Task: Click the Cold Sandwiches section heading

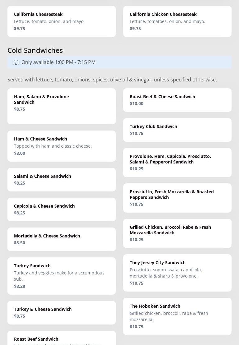Action: [x=35, y=50]
